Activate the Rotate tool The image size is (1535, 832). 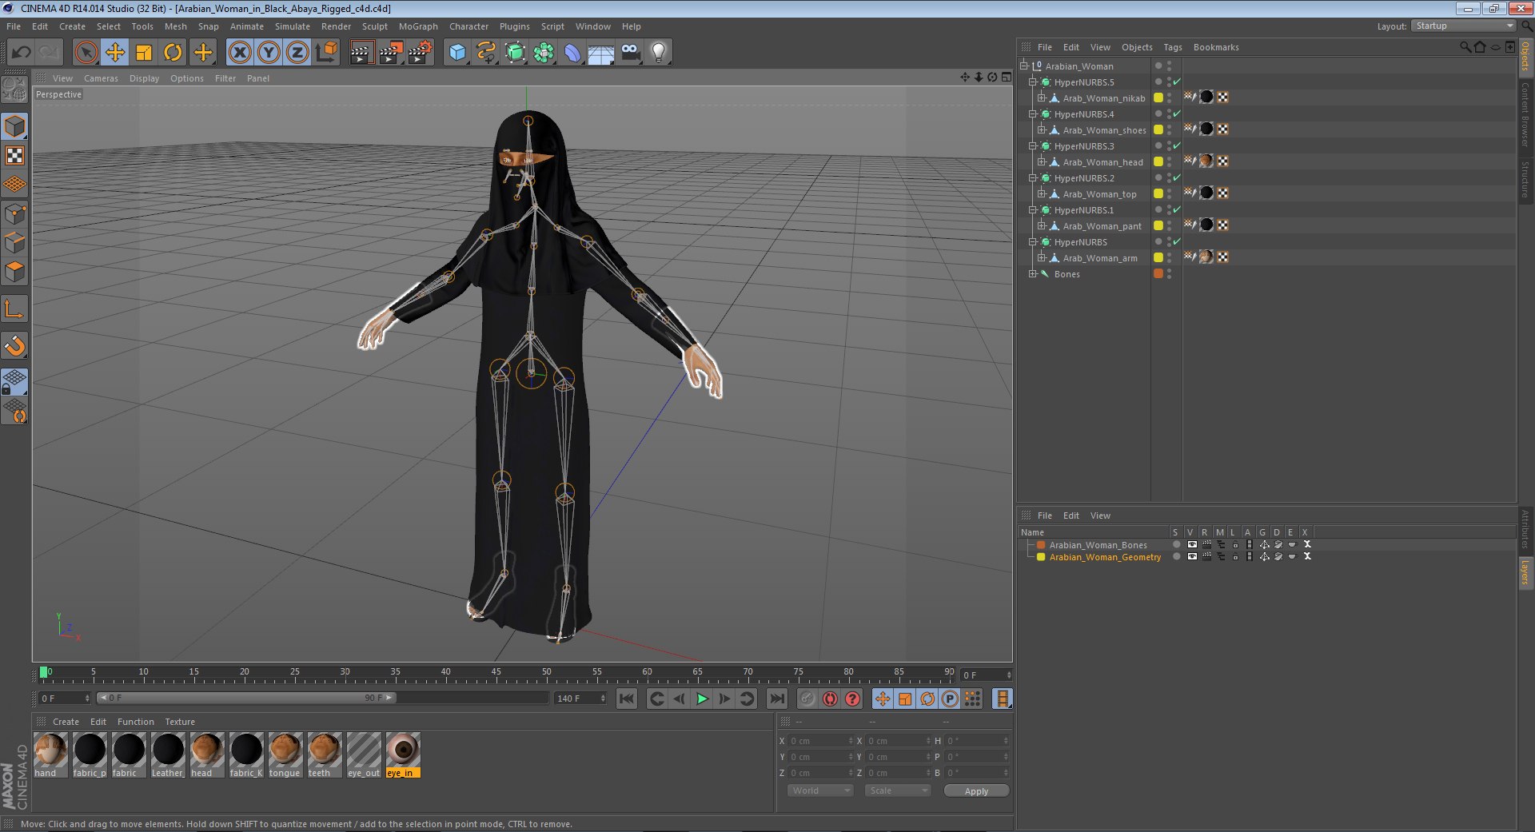[x=173, y=53]
